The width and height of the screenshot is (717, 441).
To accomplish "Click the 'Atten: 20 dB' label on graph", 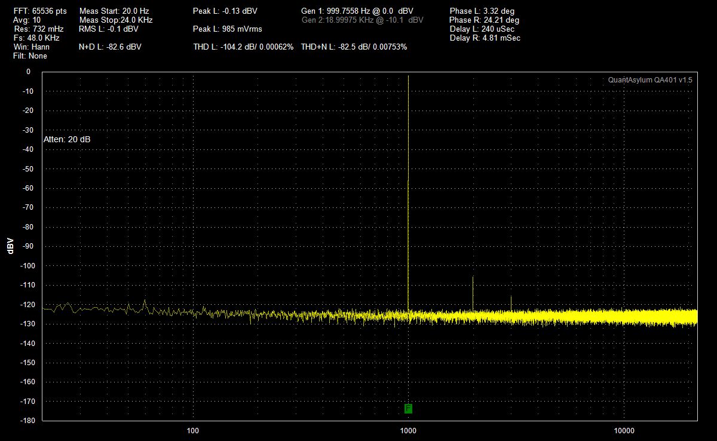I will tap(68, 139).
